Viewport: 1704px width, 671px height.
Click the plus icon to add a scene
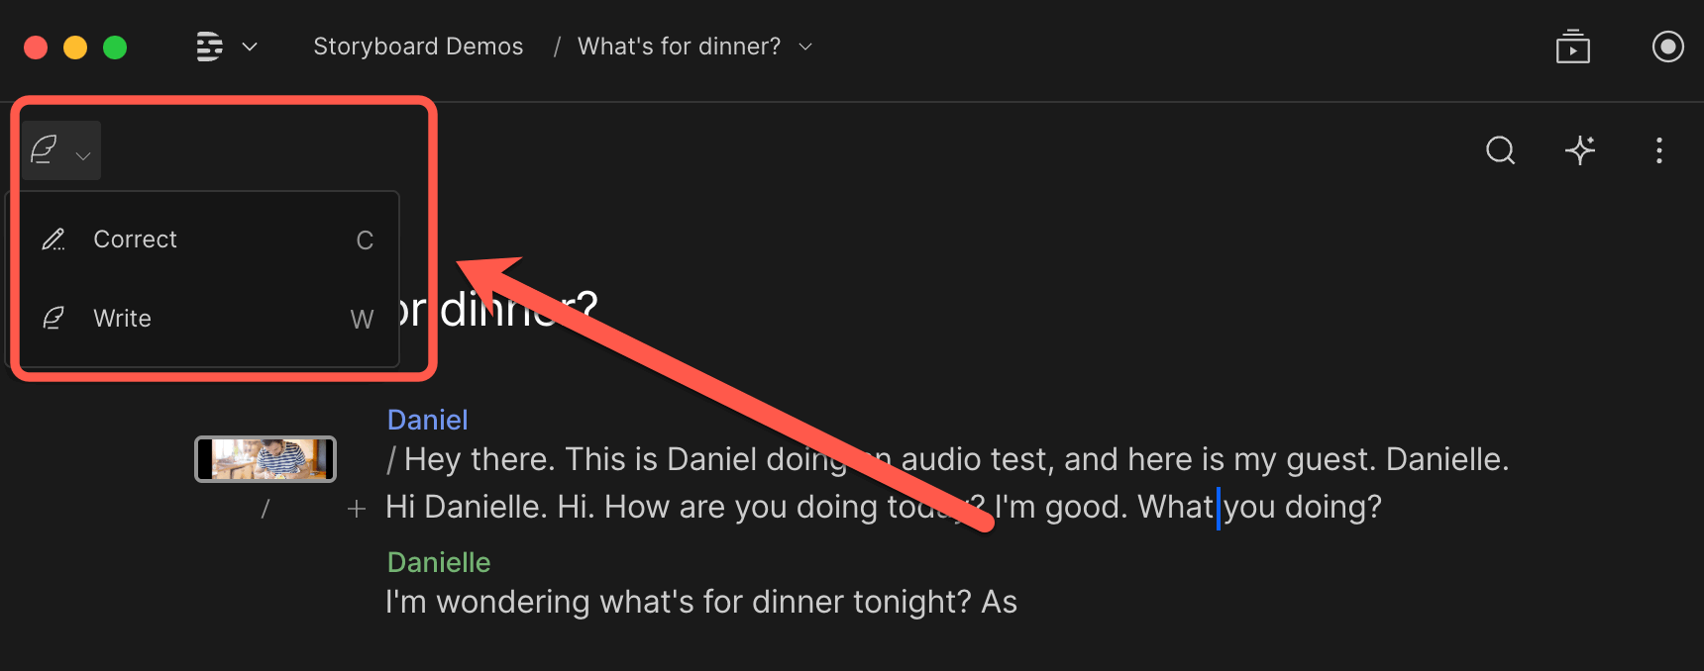[x=357, y=509]
